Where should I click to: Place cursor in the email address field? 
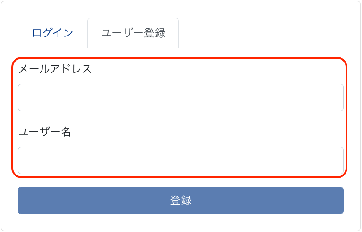[x=180, y=98]
